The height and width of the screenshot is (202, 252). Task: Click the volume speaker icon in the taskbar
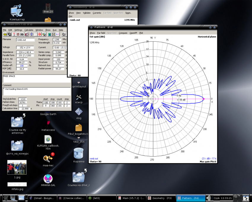pos(209,198)
